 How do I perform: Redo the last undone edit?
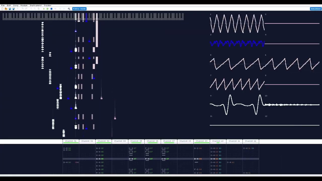click(26, 9)
